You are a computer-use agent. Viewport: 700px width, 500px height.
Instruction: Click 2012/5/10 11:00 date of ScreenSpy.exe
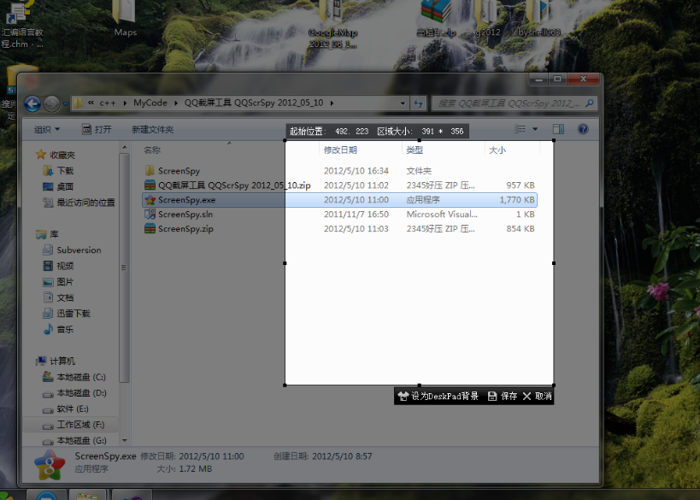(x=356, y=200)
